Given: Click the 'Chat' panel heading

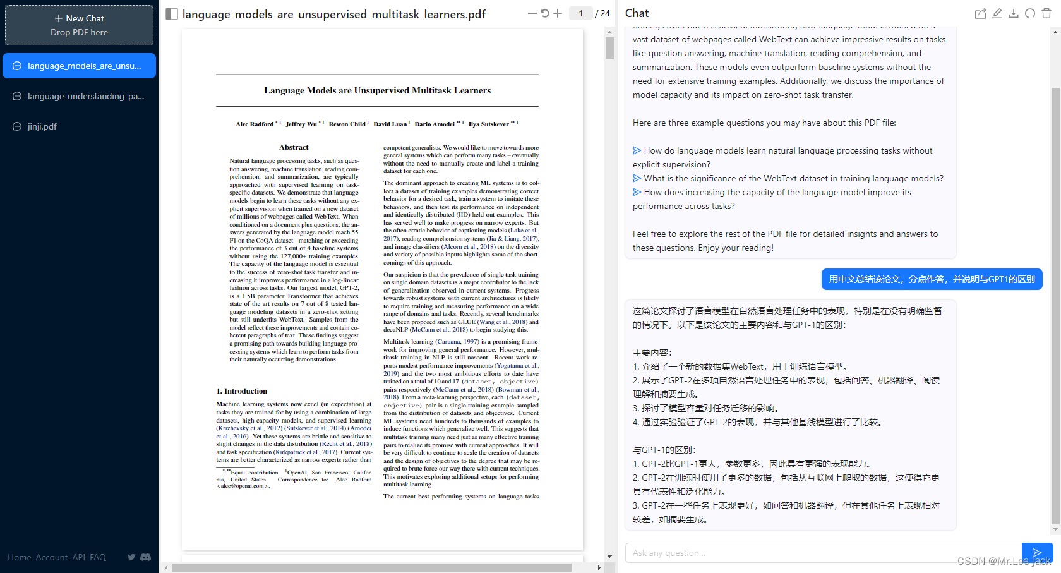Looking at the screenshot, I should 637,13.
